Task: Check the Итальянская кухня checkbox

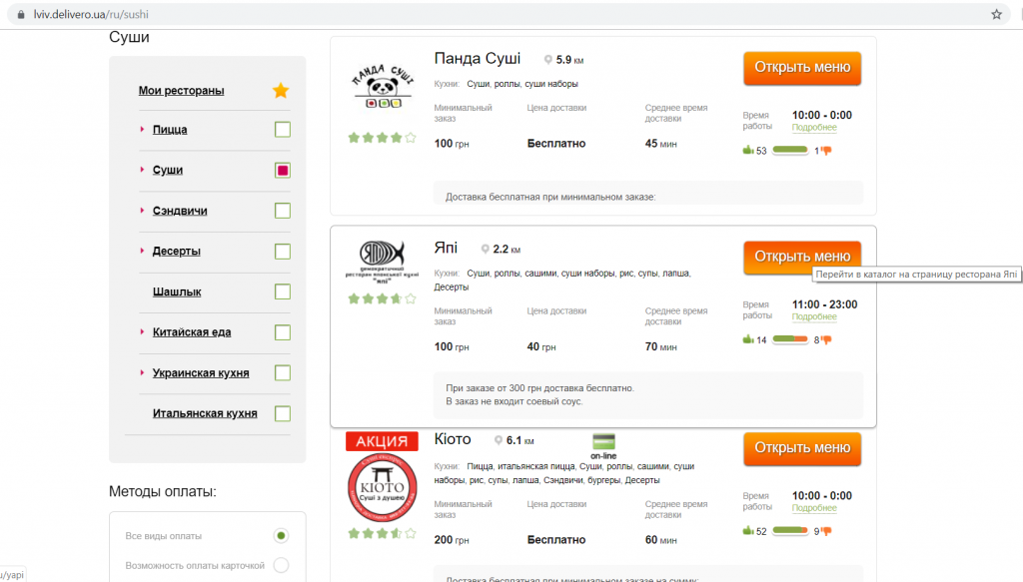Action: (x=283, y=414)
